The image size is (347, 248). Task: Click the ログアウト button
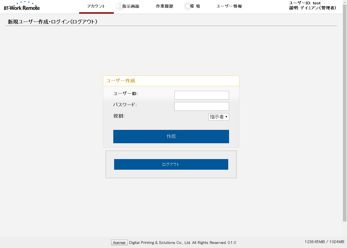click(x=171, y=164)
